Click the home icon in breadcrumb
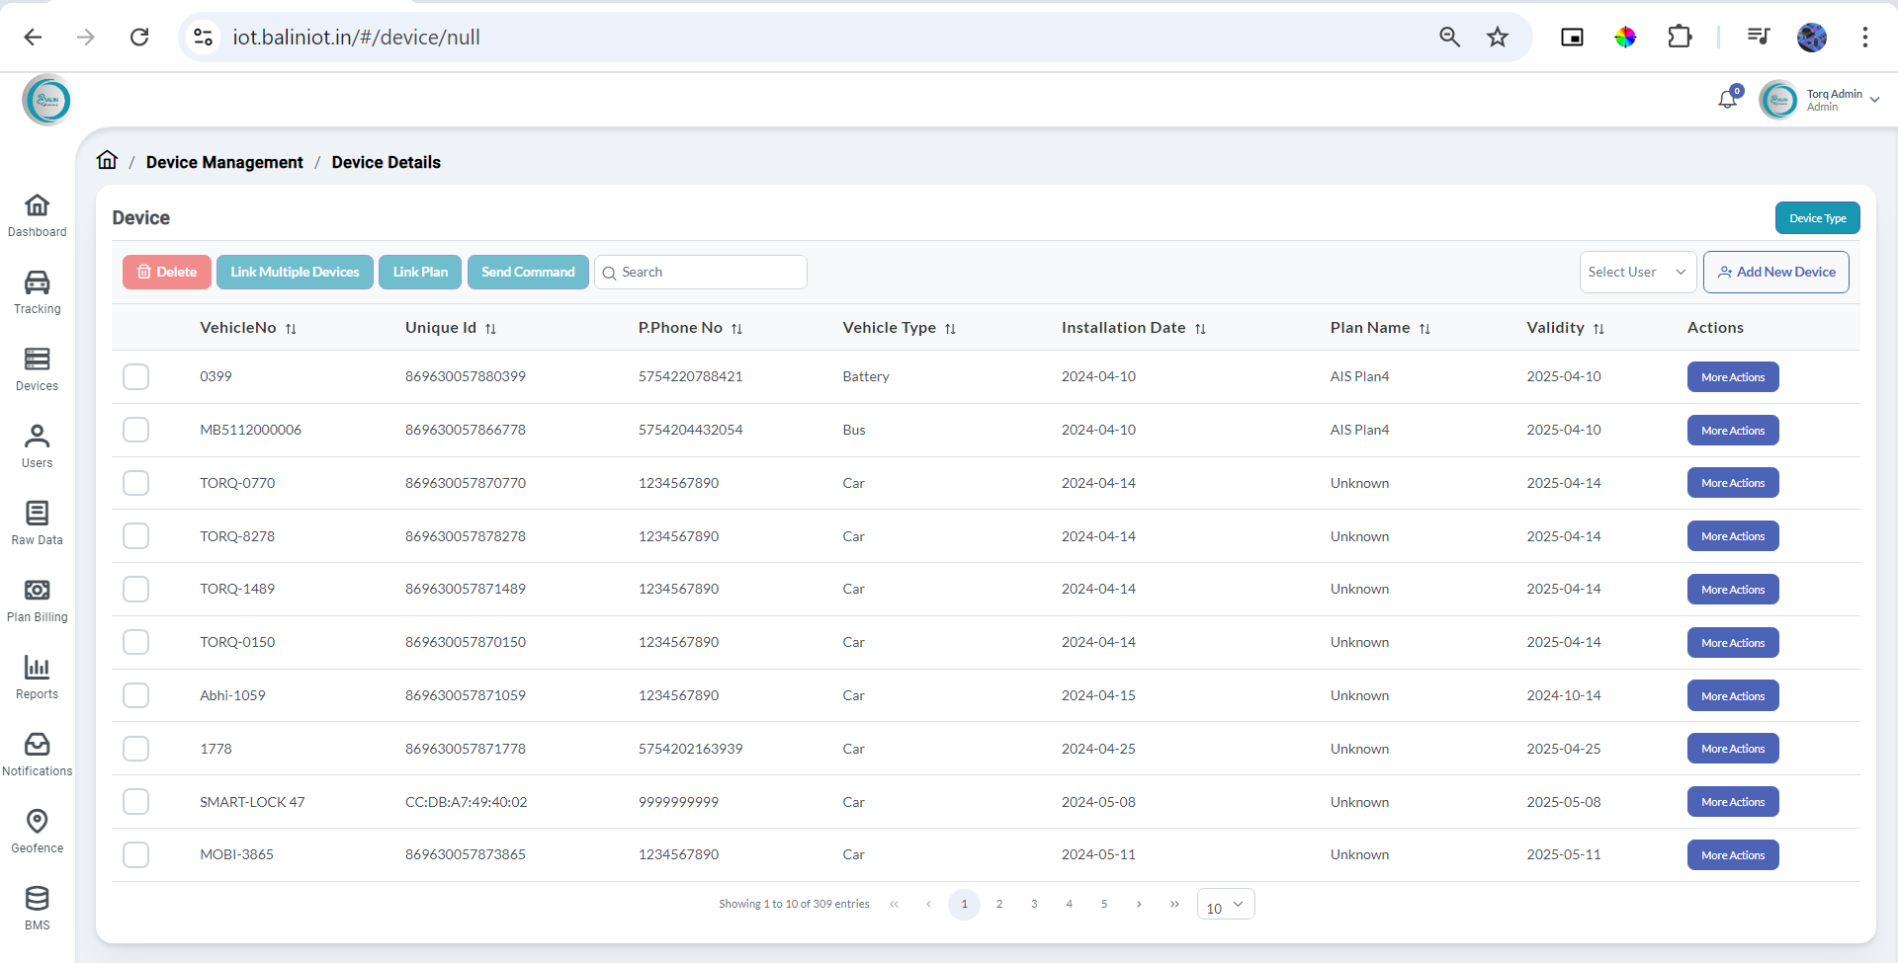The width and height of the screenshot is (1898, 963). point(107,160)
